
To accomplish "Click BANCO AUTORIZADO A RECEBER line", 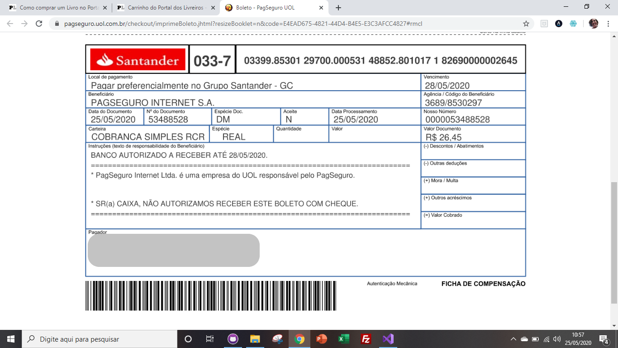I will point(179,155).
